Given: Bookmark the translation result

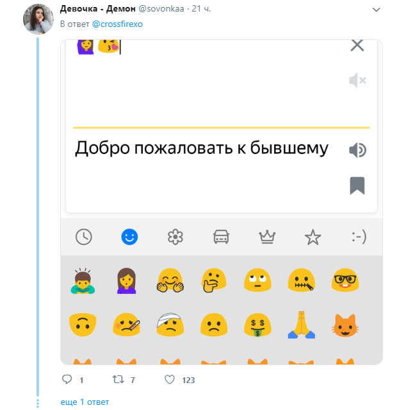Looking at the screenshot, I should click(x=357, y=185).
